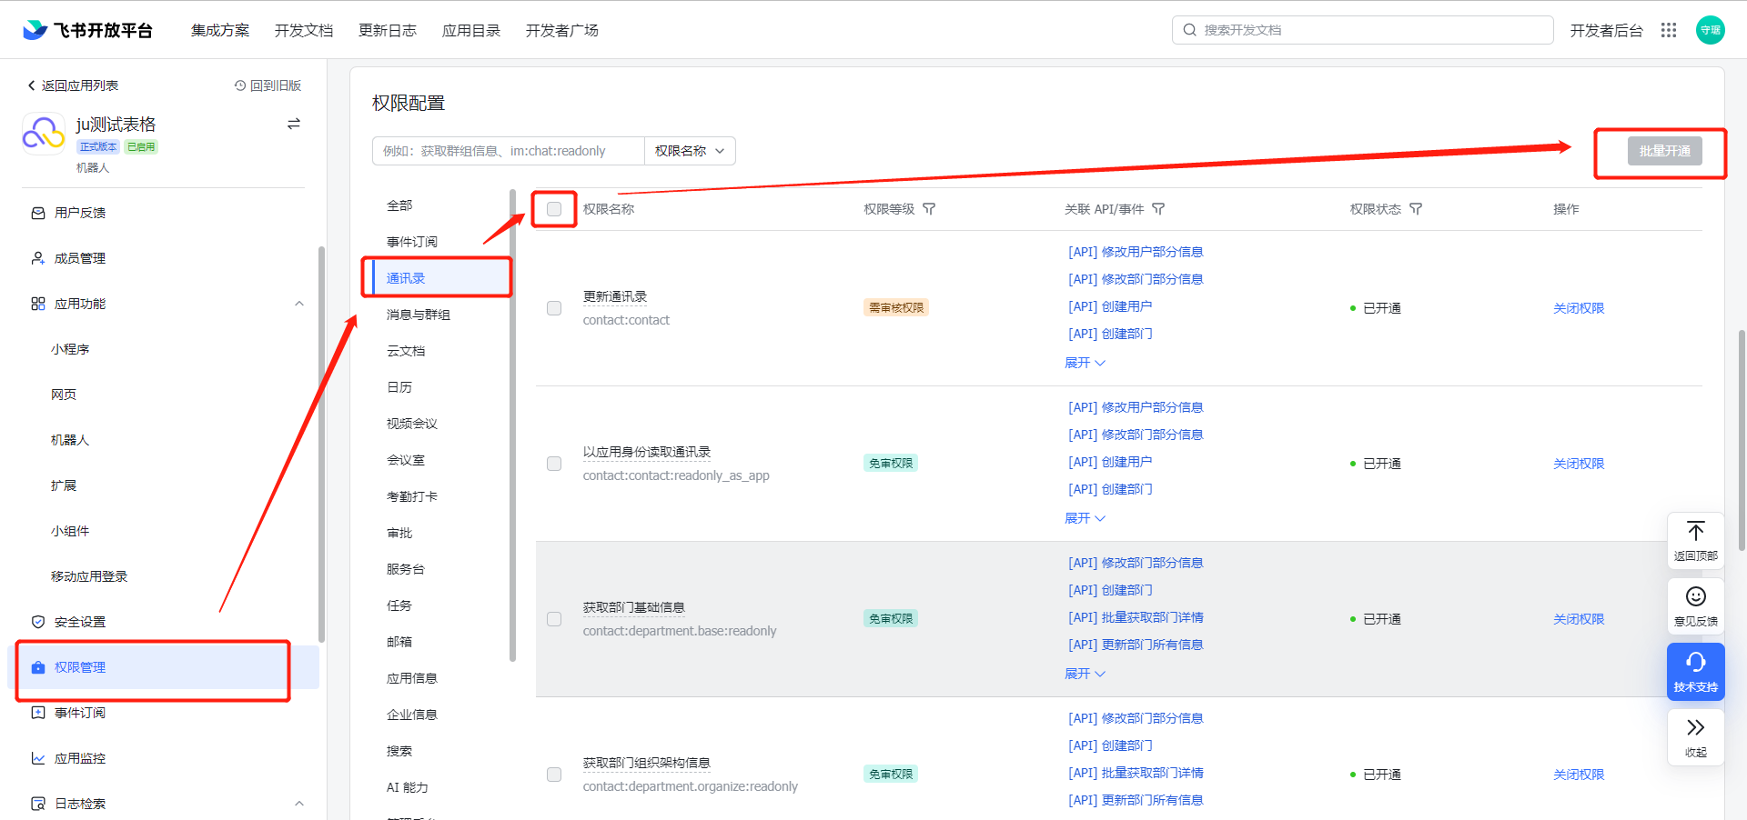Open the user avatar menu
This screenshot has width=1747, height=820.
coord(1711,30)
